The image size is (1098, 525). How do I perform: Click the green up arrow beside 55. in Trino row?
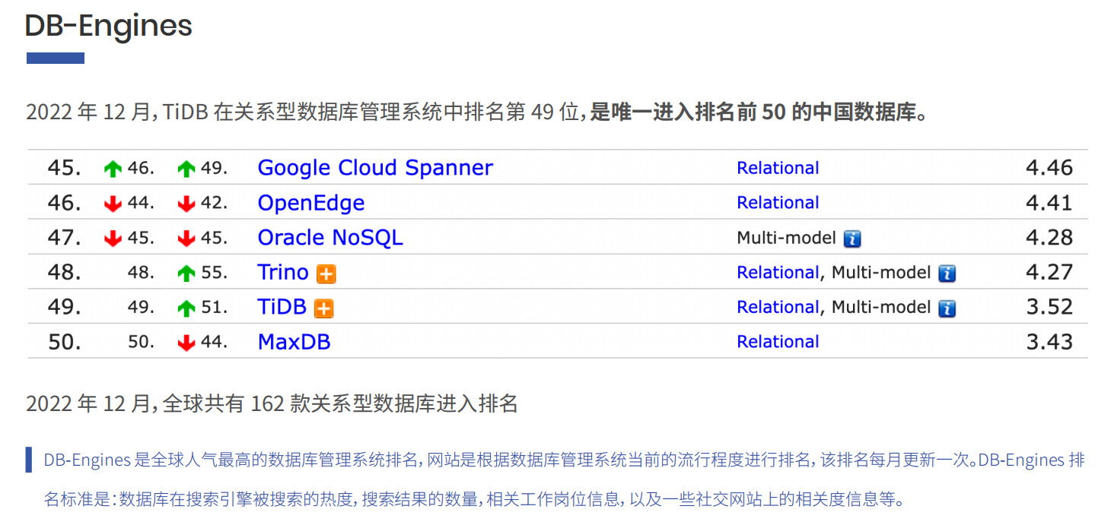coord(186,274)
